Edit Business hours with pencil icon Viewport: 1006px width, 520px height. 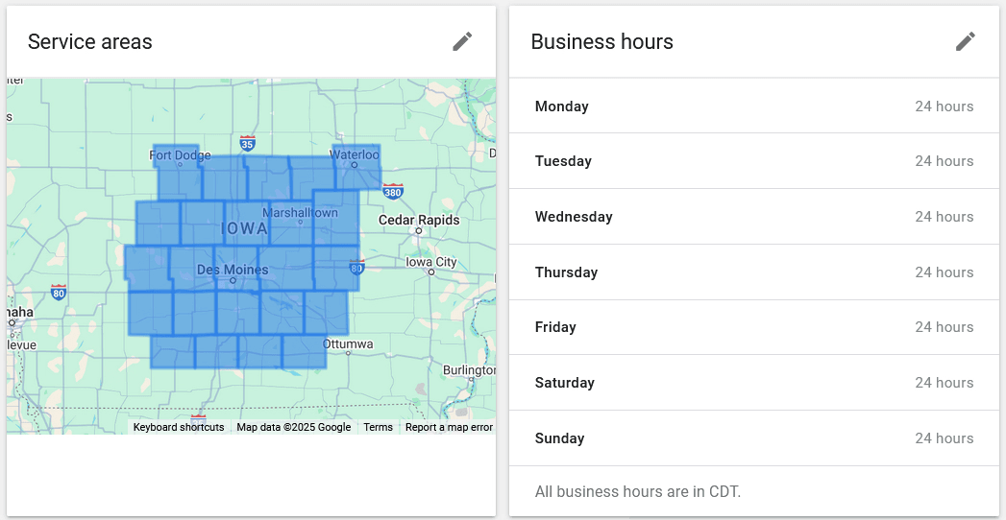tap(965, 41)
